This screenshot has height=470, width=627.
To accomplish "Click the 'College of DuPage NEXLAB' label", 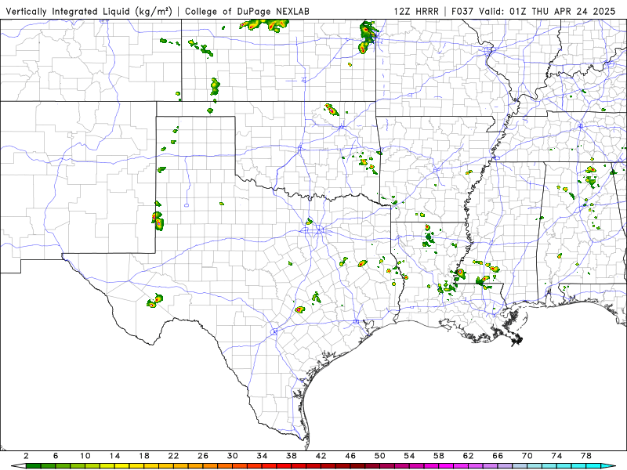I will coord(247,11).
